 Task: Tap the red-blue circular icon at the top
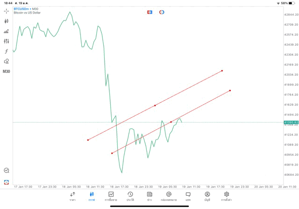tap(162, 12)
